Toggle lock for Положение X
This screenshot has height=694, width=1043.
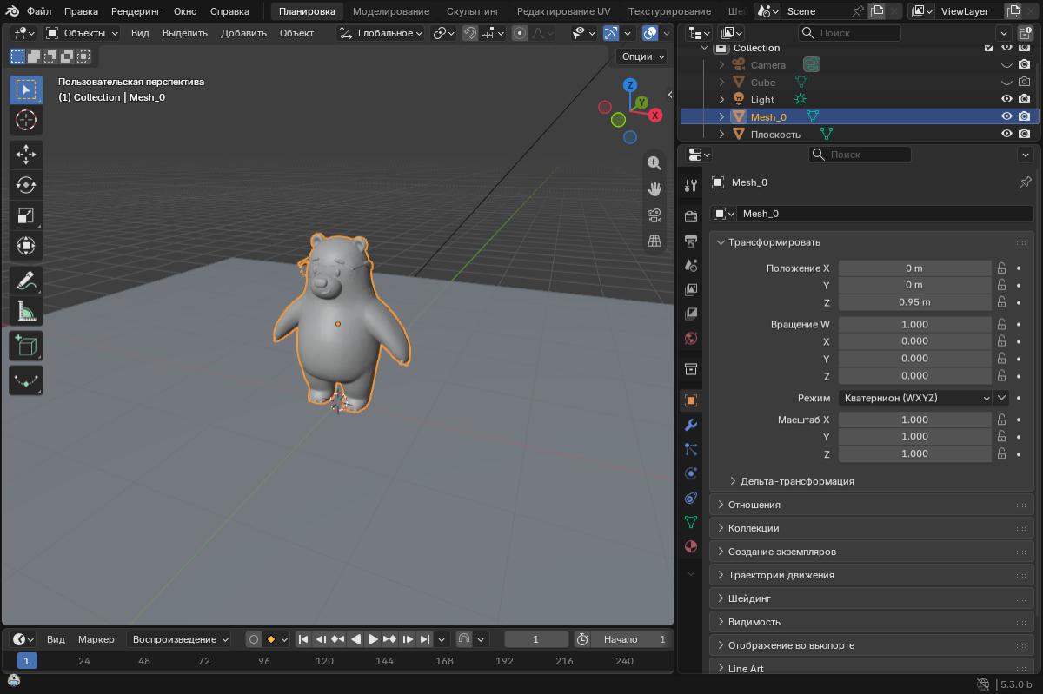[x=1001, y=268]
